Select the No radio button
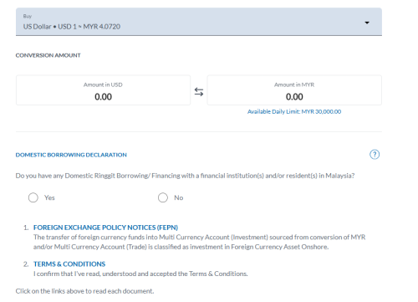418x302 pixels. tap(163, 197)
